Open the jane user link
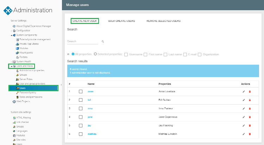 (x=90, y=117)
